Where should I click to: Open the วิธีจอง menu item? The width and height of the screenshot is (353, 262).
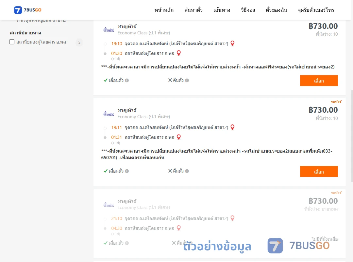[x=248, y=10]
